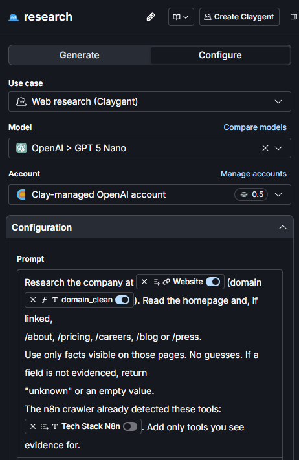Viewport: 299px width, 460px height.
Task: Click the 'Web research (Claygent)' text
Action: (85, 101)
